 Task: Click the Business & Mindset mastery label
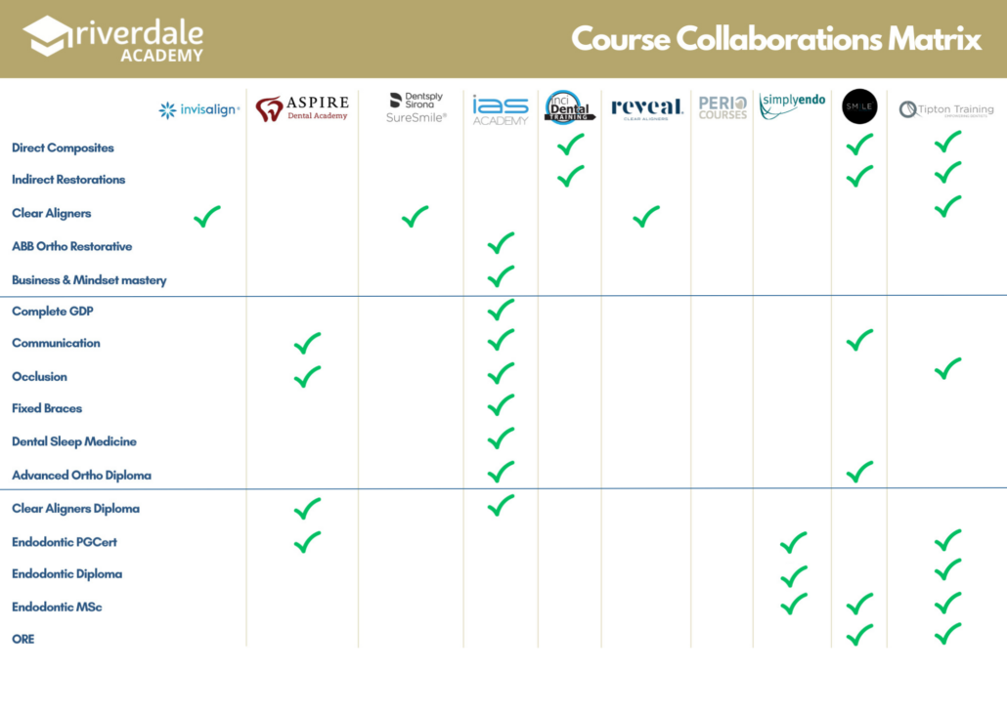pyautogui.click(x=89, y=280)
